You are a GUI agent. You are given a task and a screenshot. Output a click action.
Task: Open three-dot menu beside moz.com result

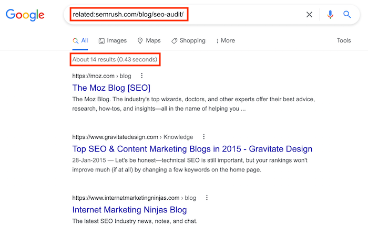(x=141, y=76)
